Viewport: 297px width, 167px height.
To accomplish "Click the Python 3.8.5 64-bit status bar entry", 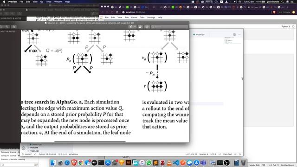I will tap(47, 154).
